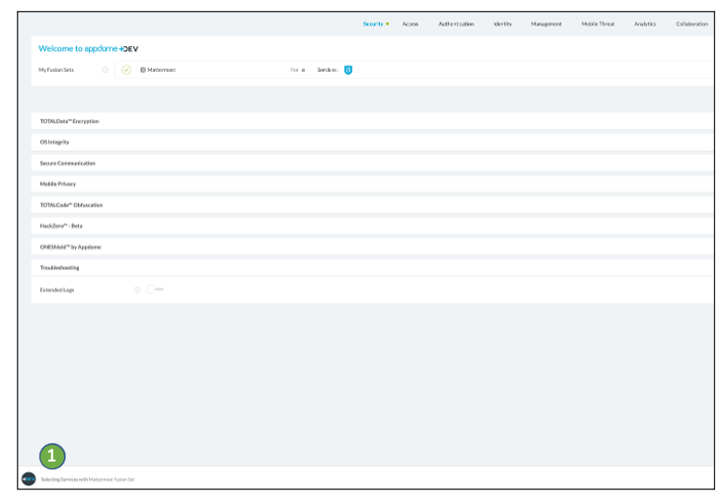Viewport: 727px width, 500px height.
Task: Open the Mobile Privacy section
Action: pos(57,183)
